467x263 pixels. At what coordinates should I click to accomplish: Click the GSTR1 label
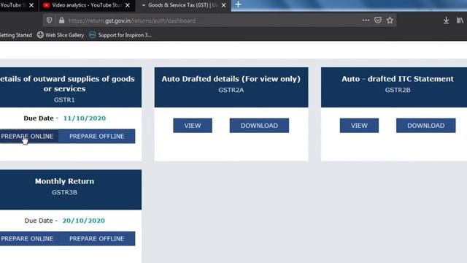click(x=64, y=100)
